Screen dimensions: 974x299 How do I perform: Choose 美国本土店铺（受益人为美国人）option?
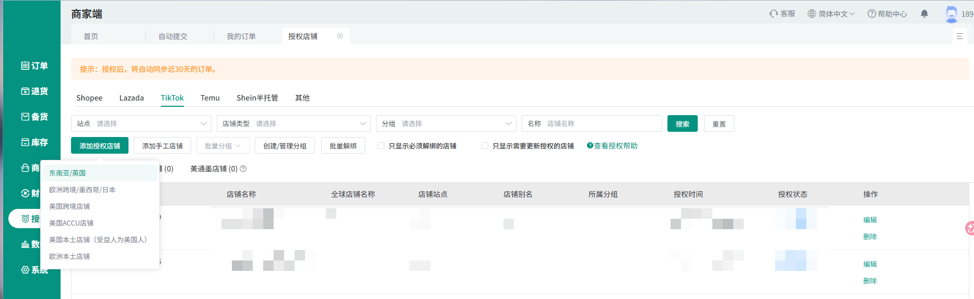click(99, 240)
